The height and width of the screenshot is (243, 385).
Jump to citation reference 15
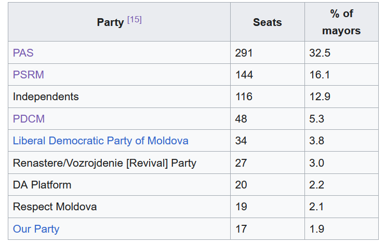135,20
